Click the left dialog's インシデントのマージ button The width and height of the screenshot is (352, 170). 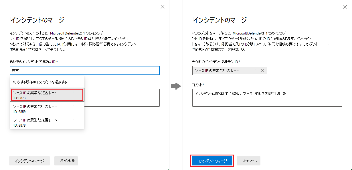coord(29,161)
